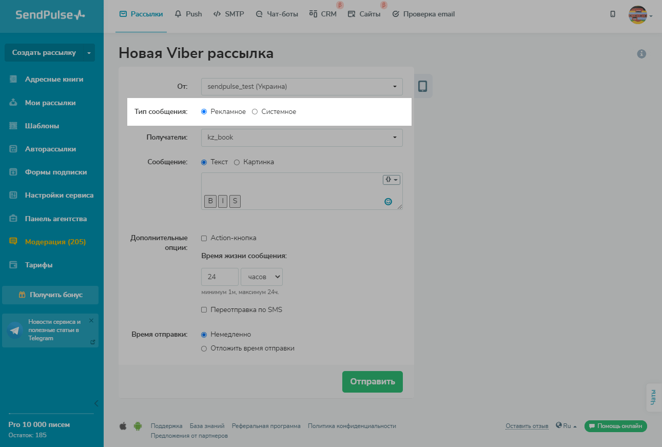662x447 pixels.
Task: Open the Поддержка footer link
Action: point(167,426)
